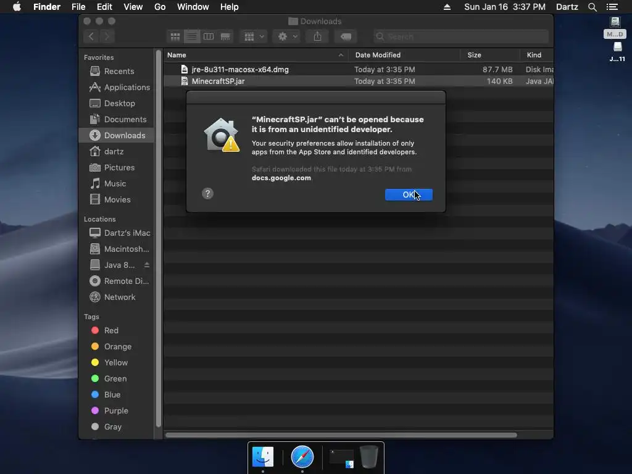This screenshot has height=474, width=632.
Task: Select MinecraftSP.jar file row
Action: tap(359, 81)
